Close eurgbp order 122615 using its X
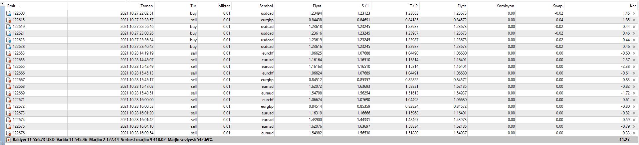 [x=634, y=20]
